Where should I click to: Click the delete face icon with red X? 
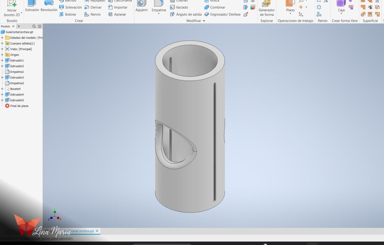pyautogui.click(x=246, y=14)
